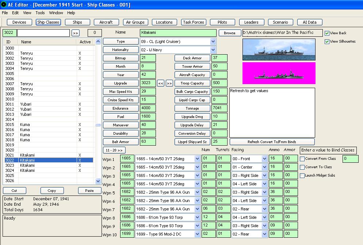Click the Durability label button
Viewport: 363px width, 245px height.
pyautogui.click(x=121, y=133)
